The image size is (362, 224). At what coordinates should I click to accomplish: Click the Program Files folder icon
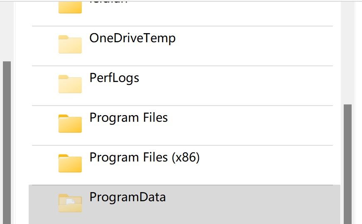pos(70,124)
